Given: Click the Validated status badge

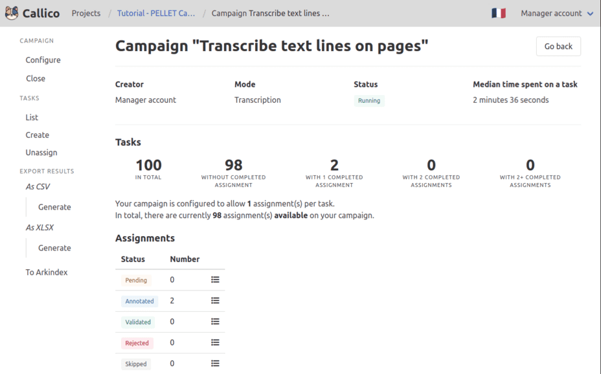Looking at the screenshot, I should [138, 322].
